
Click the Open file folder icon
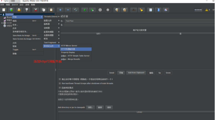pos(19,10)
